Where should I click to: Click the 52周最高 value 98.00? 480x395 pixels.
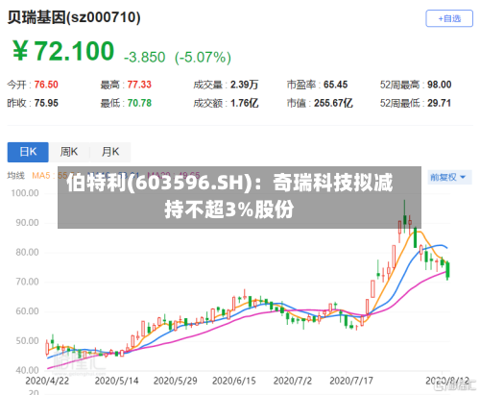point(440,85)
